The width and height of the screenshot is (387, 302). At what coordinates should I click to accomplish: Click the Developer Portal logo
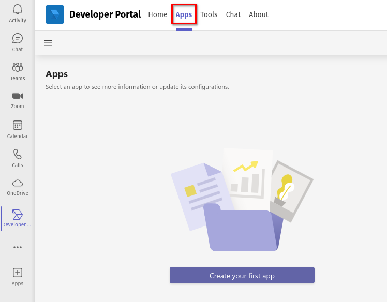[x=55, y=14]
